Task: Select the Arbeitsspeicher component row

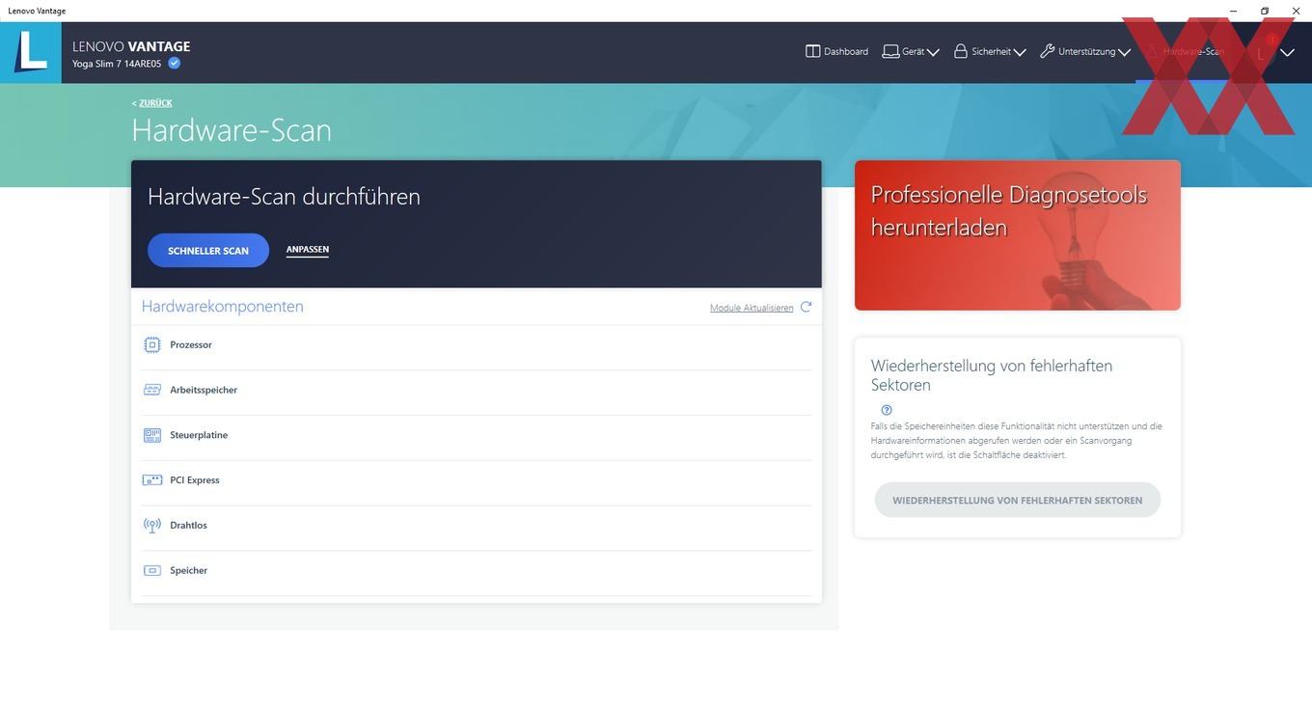Action: click(477, 391)
